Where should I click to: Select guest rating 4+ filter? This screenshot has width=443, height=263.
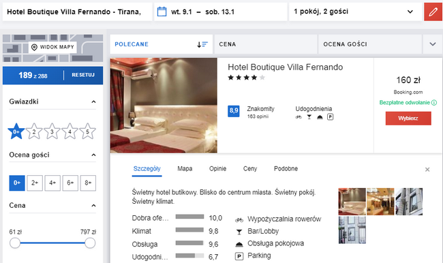52,183
